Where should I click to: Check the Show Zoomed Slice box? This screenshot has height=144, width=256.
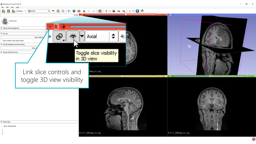point(2,126)
